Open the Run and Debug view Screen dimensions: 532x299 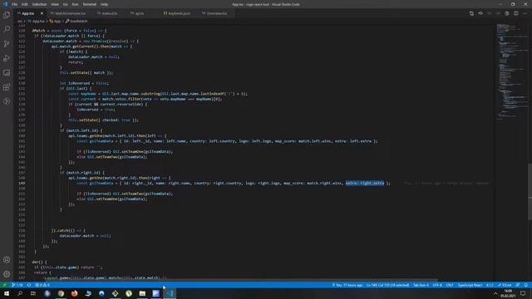coord(7,58)
